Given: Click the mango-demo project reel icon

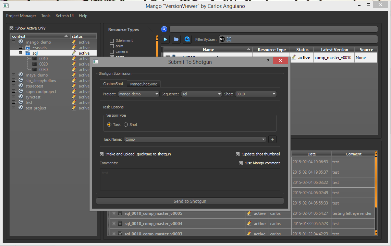Looking at the screenshot, I should (21, 42).
